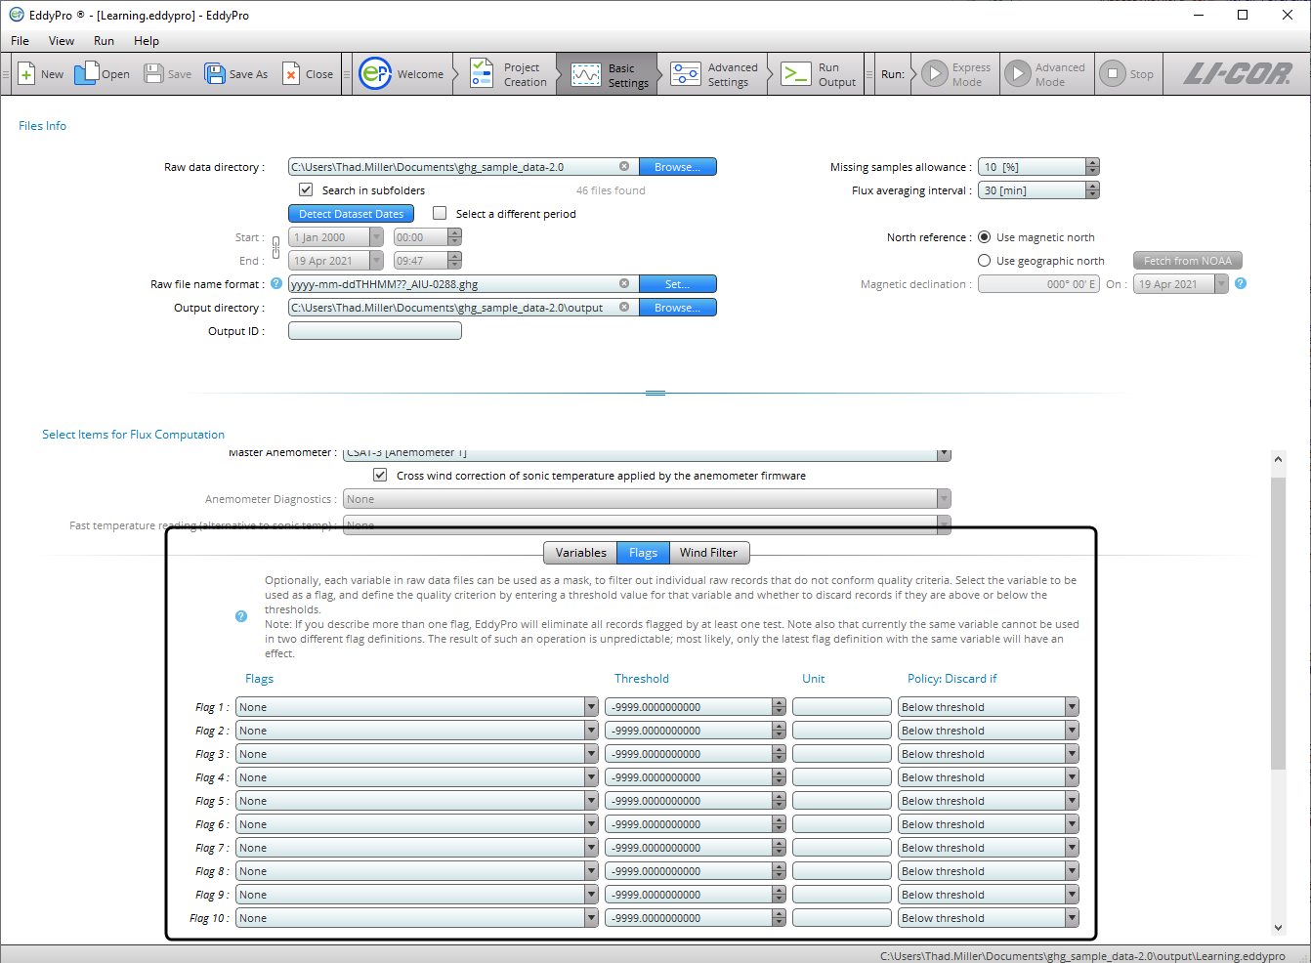Browse for raw data directory

[x=677, y=167]
